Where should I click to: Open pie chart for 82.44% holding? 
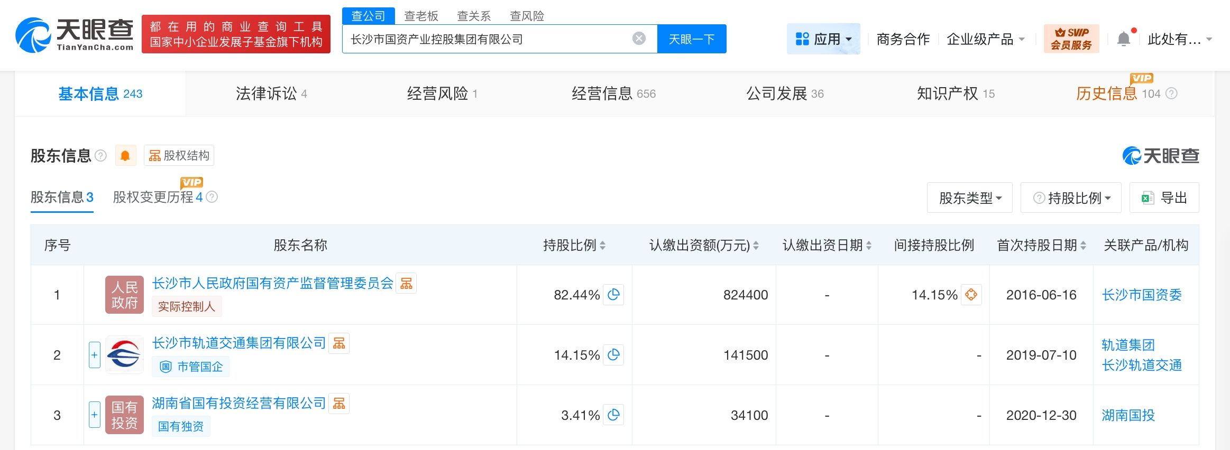[x=613, y=295]
